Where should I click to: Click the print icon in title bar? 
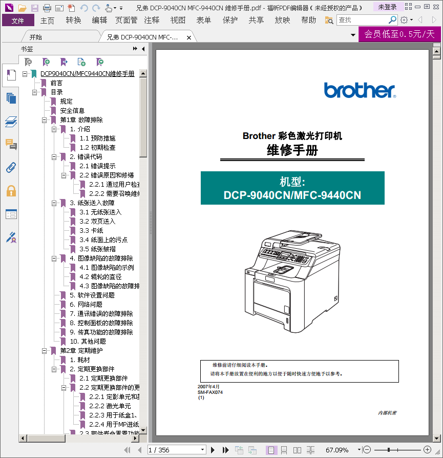pos(47,8)
